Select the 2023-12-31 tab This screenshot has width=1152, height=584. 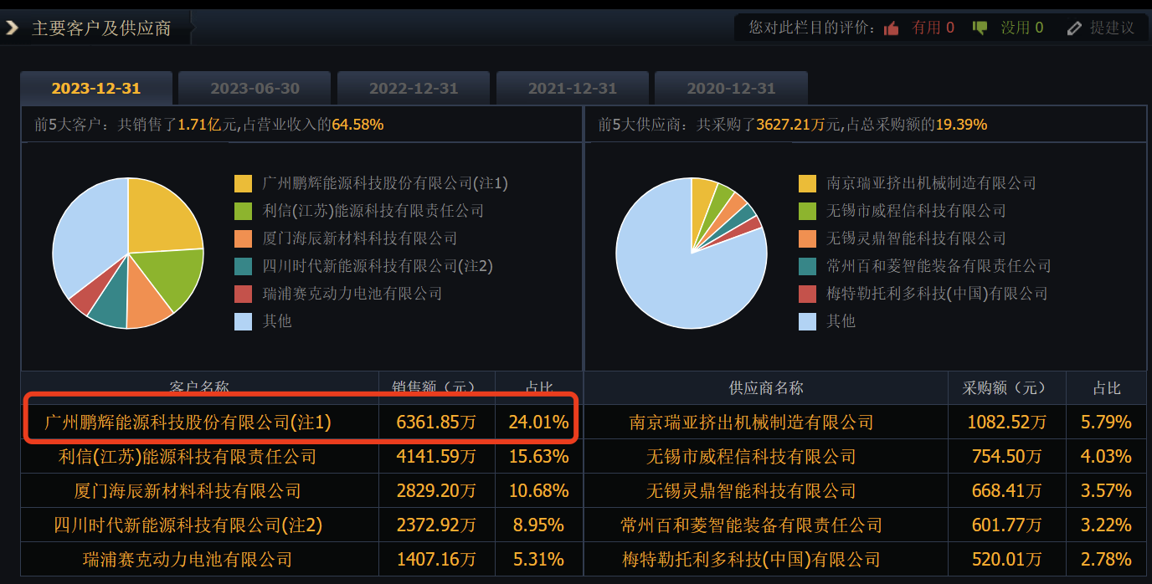pos(96,89)
